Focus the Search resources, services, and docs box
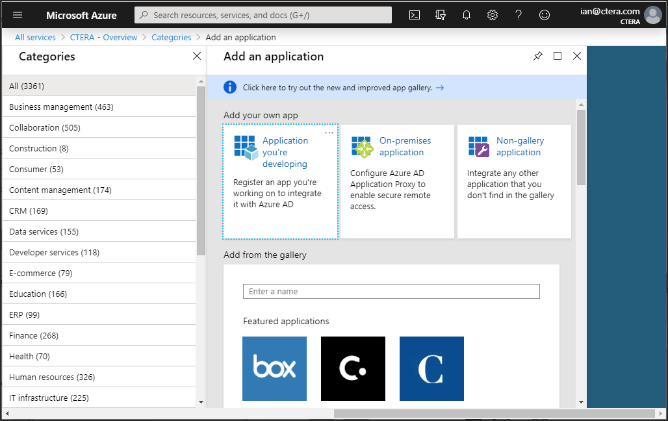 263,15
